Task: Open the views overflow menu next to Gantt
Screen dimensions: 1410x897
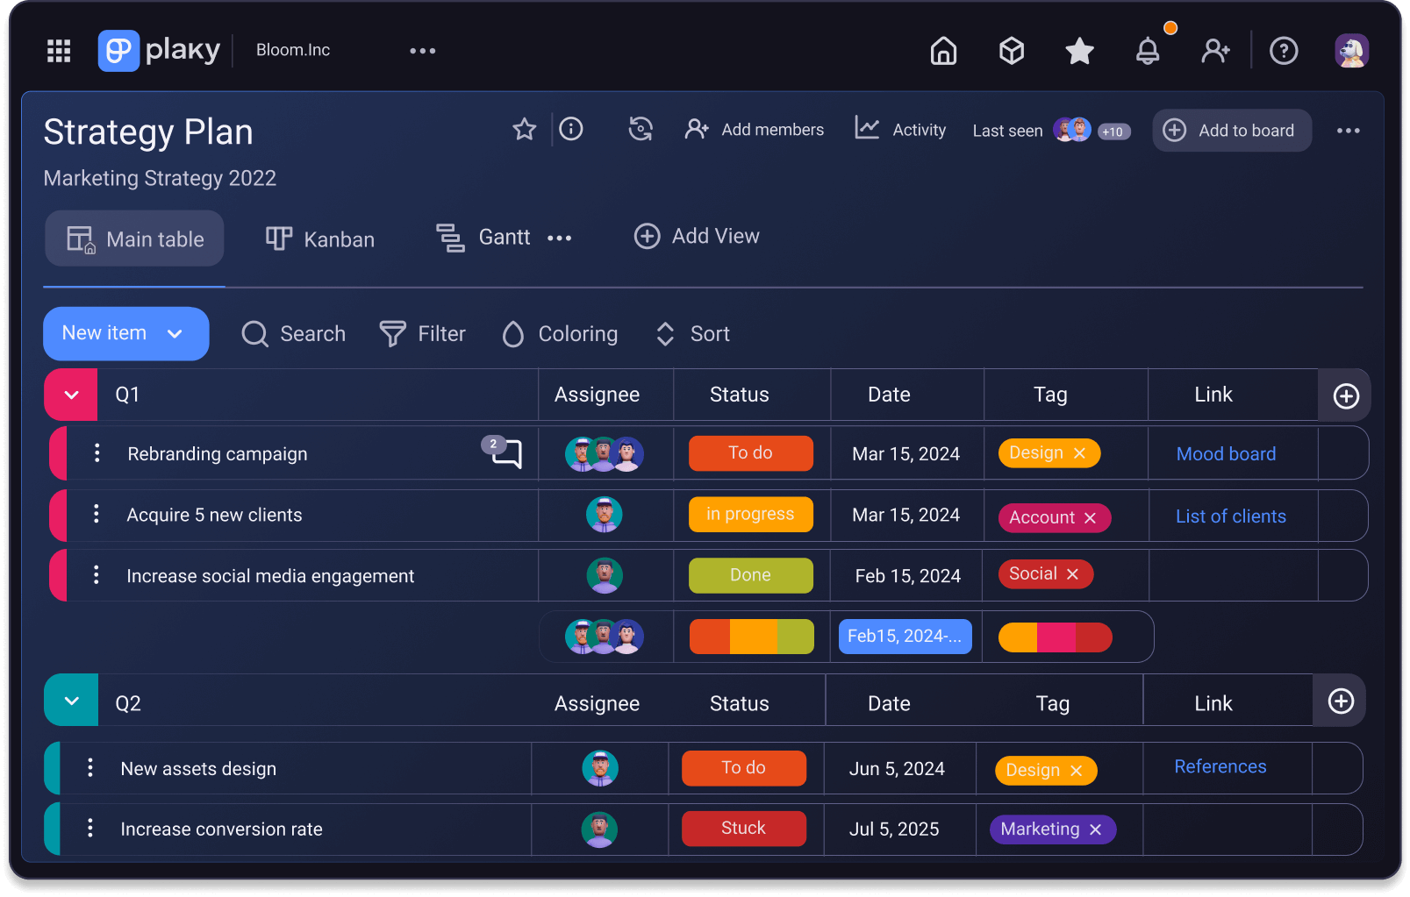Action: 559,237
